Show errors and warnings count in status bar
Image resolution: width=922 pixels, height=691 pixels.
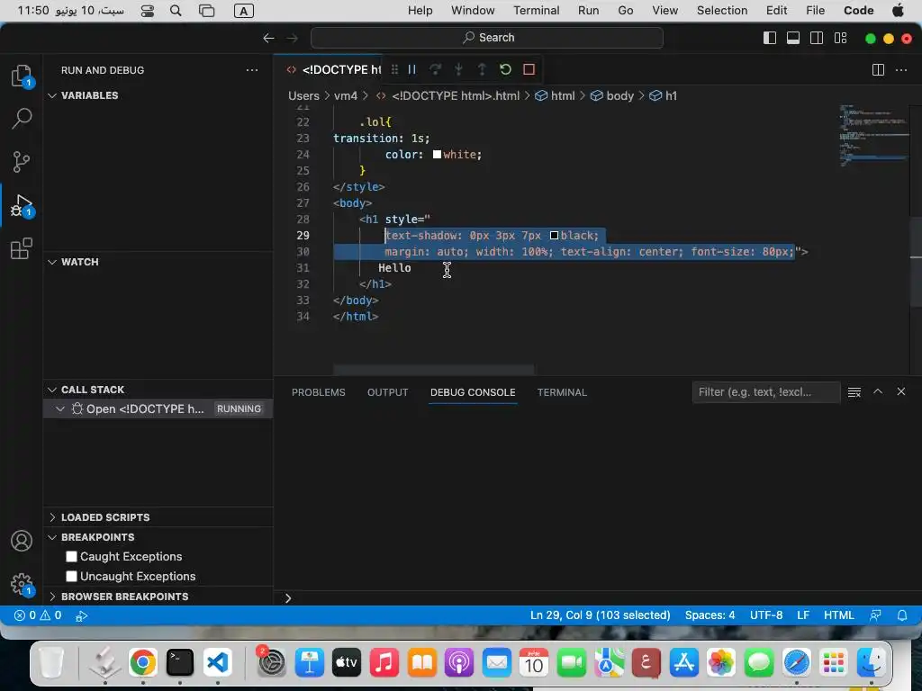[38, 615]
